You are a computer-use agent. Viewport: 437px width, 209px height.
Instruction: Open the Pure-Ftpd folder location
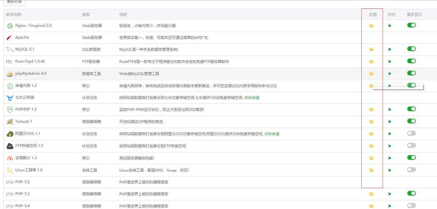point(371,61)
